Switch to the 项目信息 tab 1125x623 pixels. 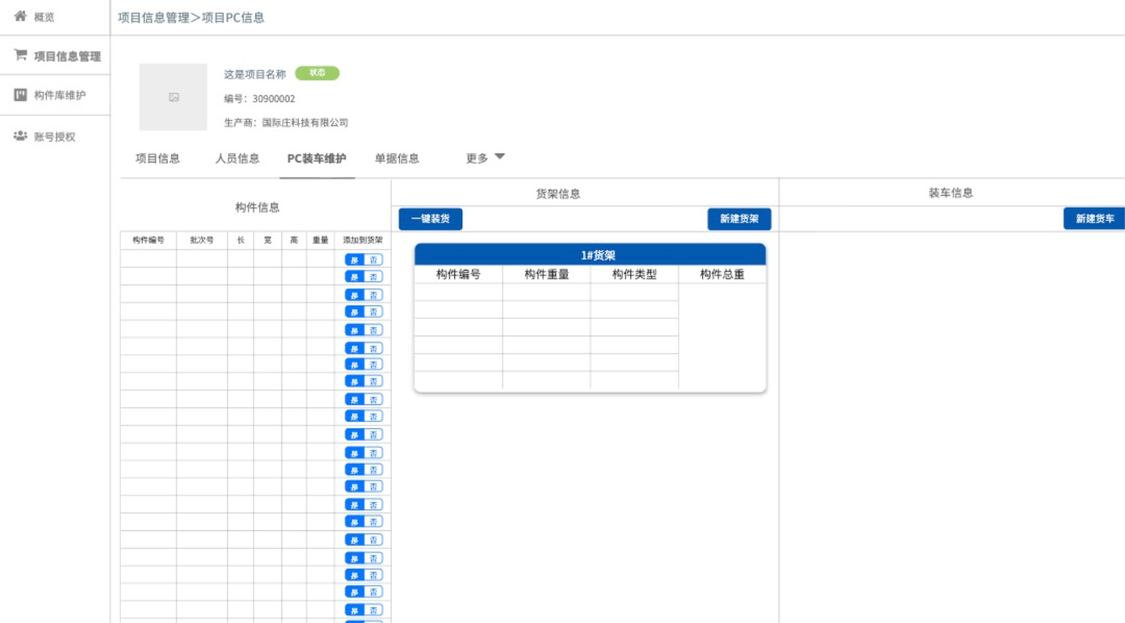point(157,158)
